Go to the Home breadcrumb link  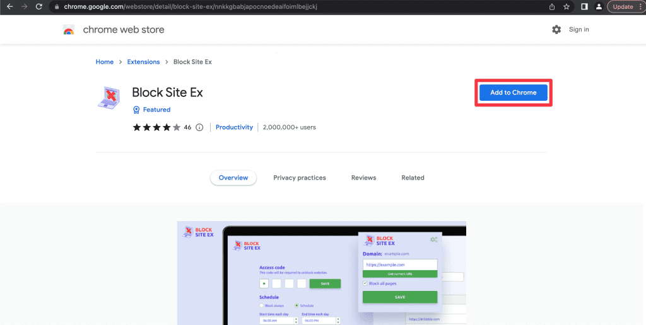105,62
